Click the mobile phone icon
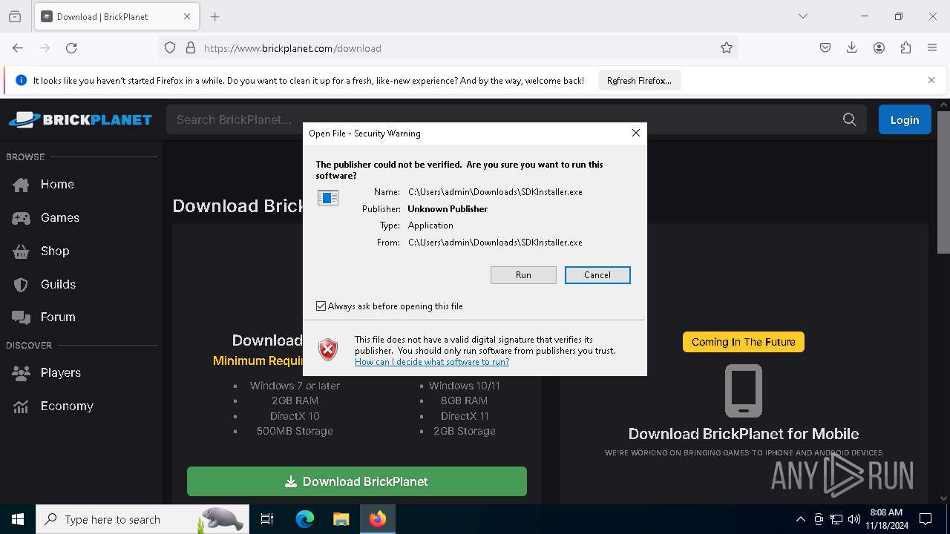Screen dimensions: 950x534 (744, 391)
